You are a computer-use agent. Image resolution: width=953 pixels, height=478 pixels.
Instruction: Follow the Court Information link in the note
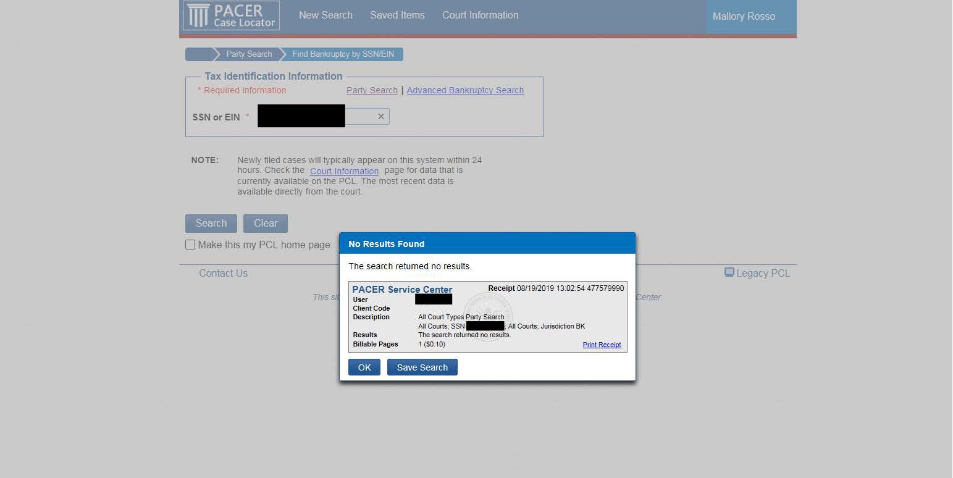(x=344, y=171)
